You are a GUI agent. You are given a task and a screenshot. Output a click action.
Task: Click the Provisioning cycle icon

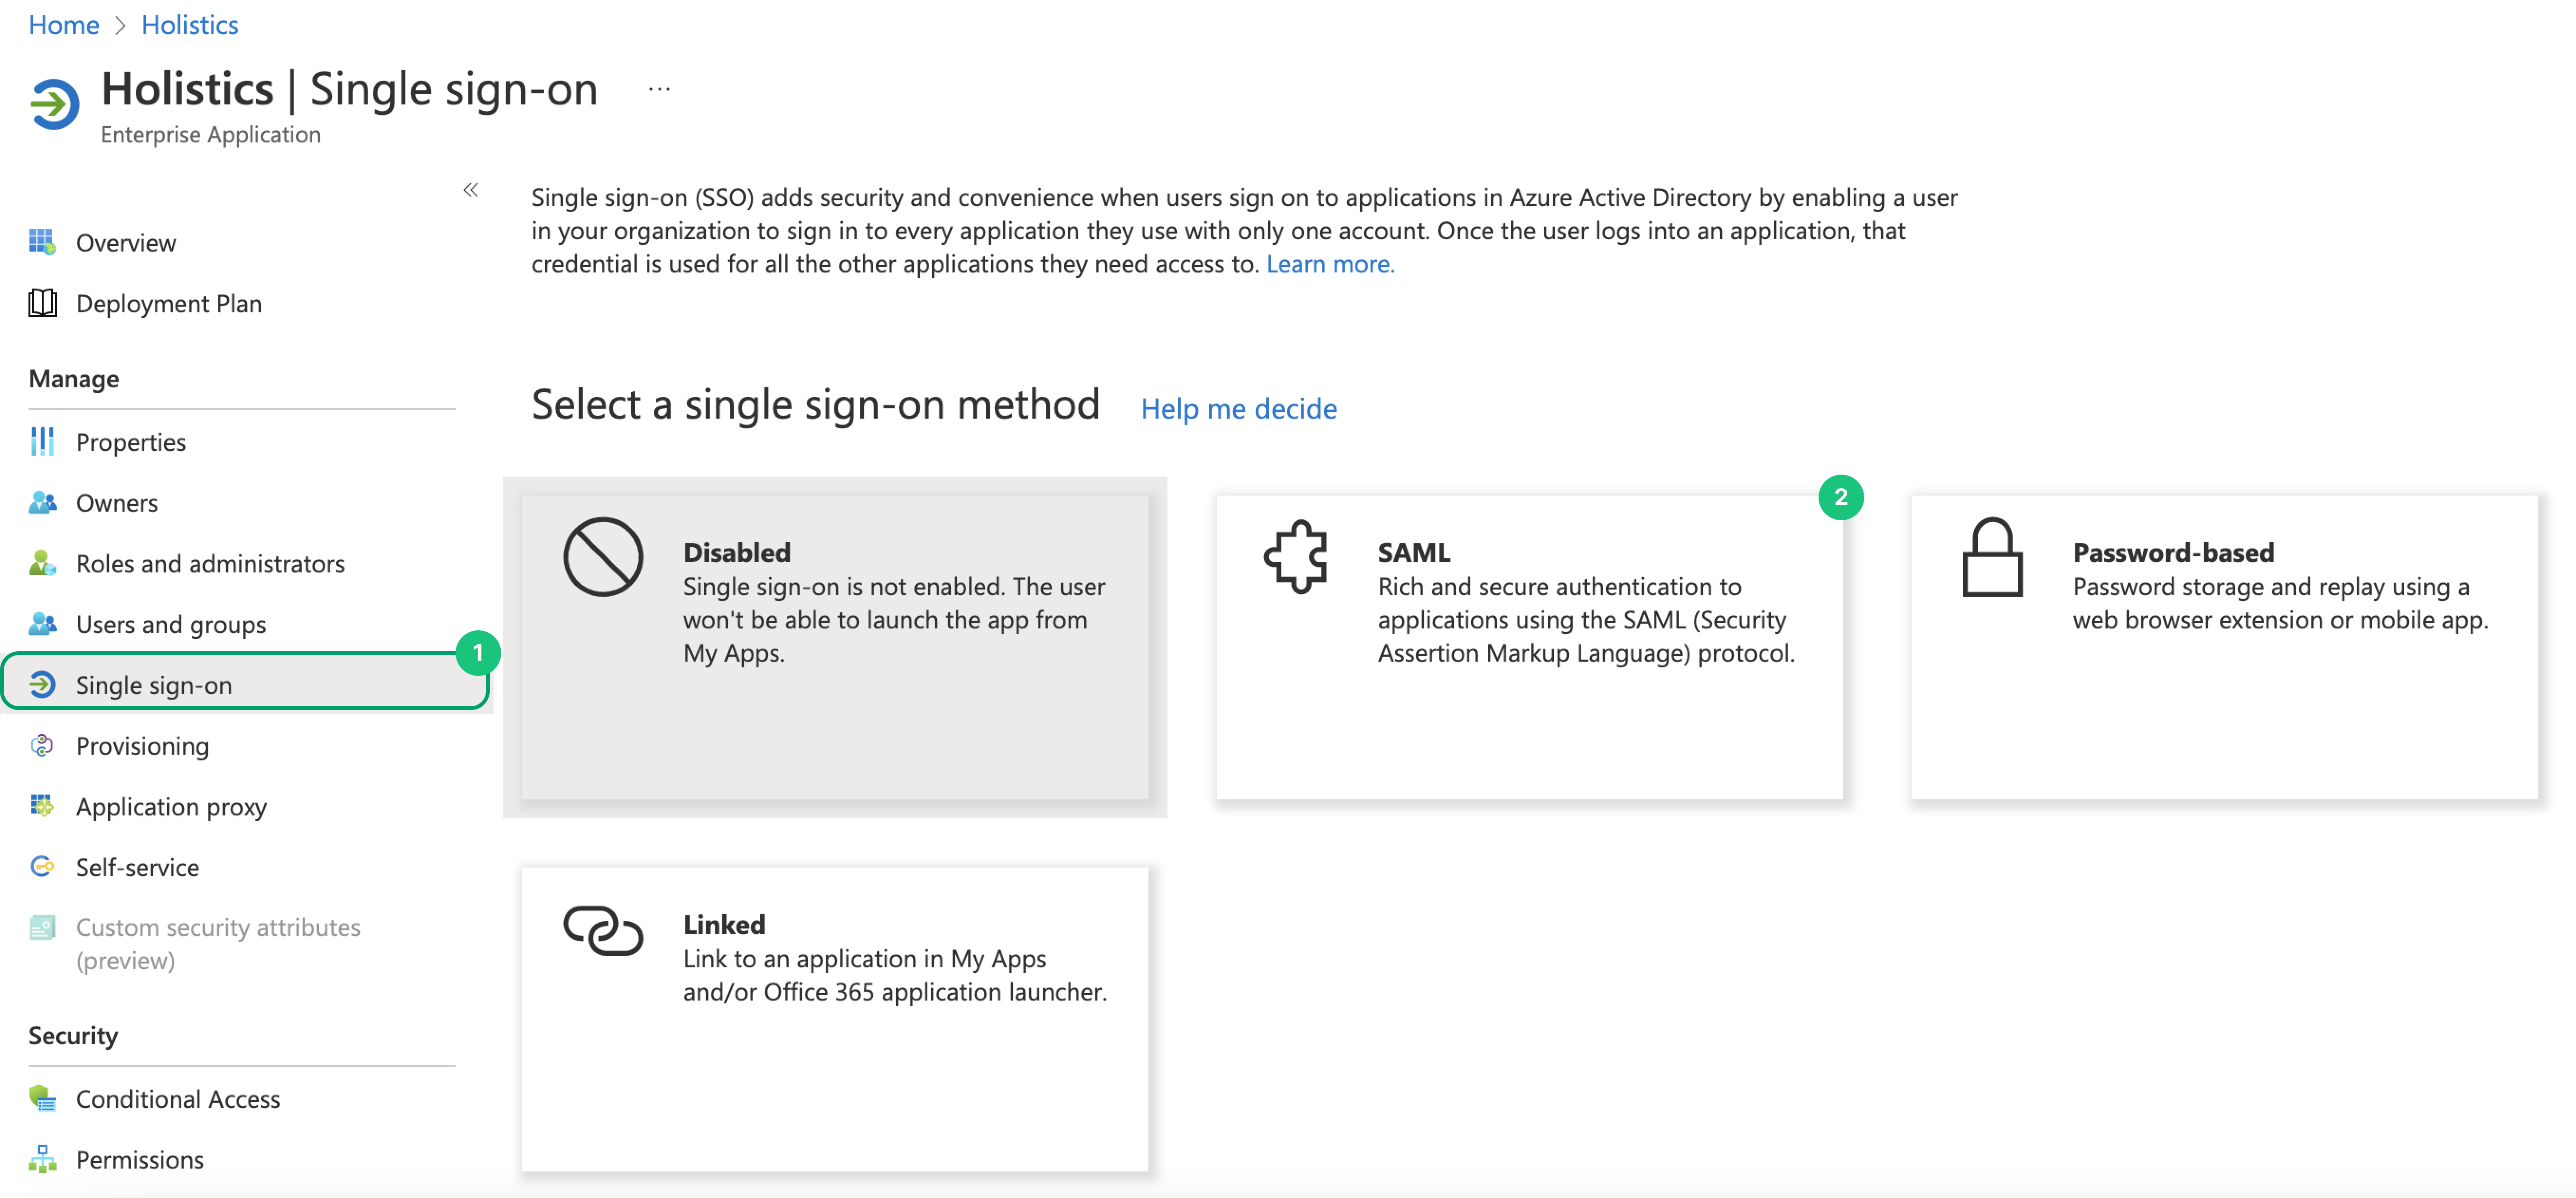pyautogui.click(x=42, y=745)
